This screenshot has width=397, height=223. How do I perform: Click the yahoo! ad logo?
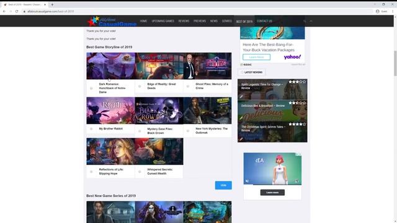coord(292,57)
